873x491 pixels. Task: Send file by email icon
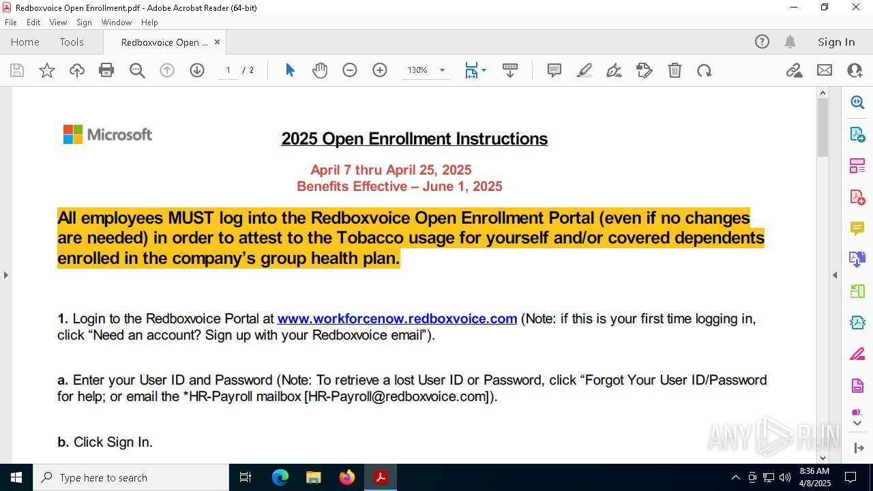[x=825, y=70]
